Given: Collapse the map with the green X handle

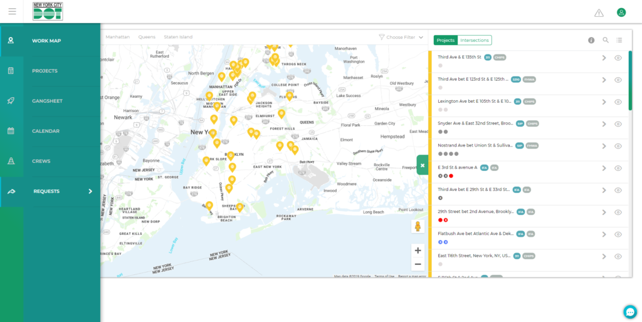Looking at the screenshot, I should point(423,165).
